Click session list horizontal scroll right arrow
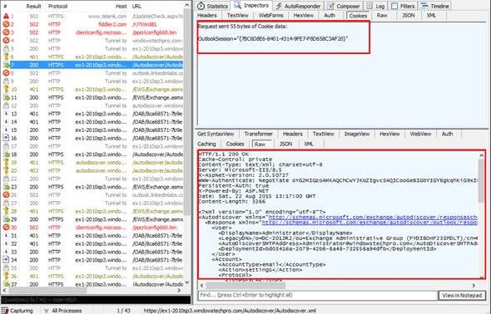 [179, 291]
